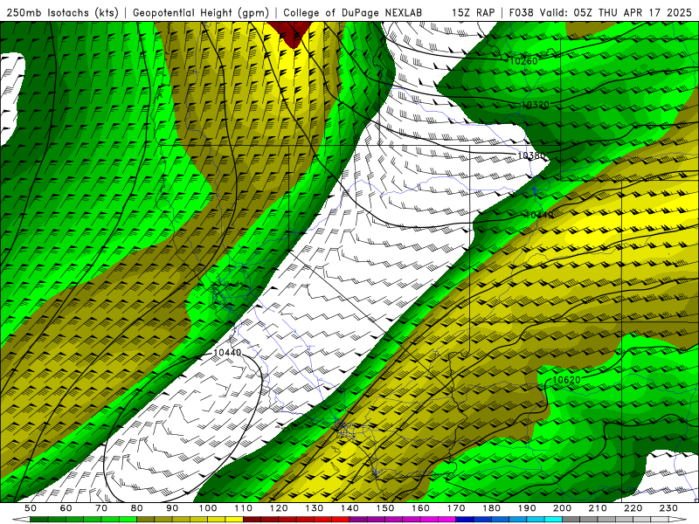The image size is (699, 524).
Task: Click the 70 value on the color scale
Action: 101,508
